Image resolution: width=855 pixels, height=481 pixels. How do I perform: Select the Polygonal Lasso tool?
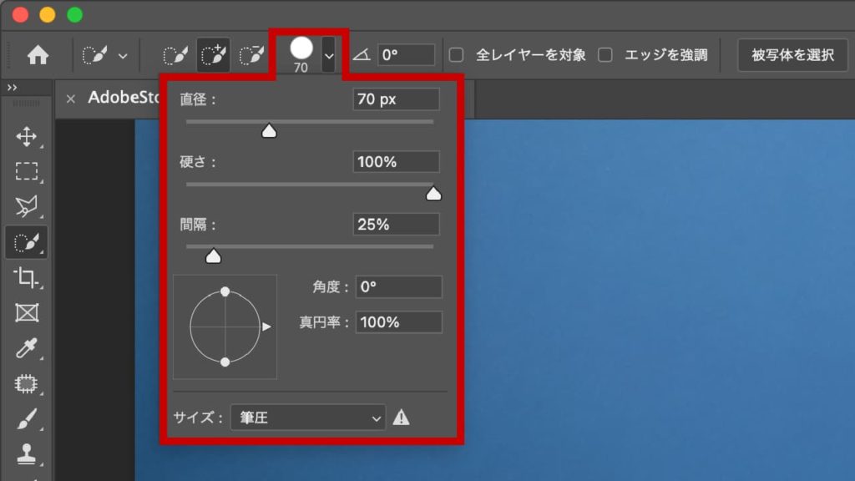(x=26, y=206)
